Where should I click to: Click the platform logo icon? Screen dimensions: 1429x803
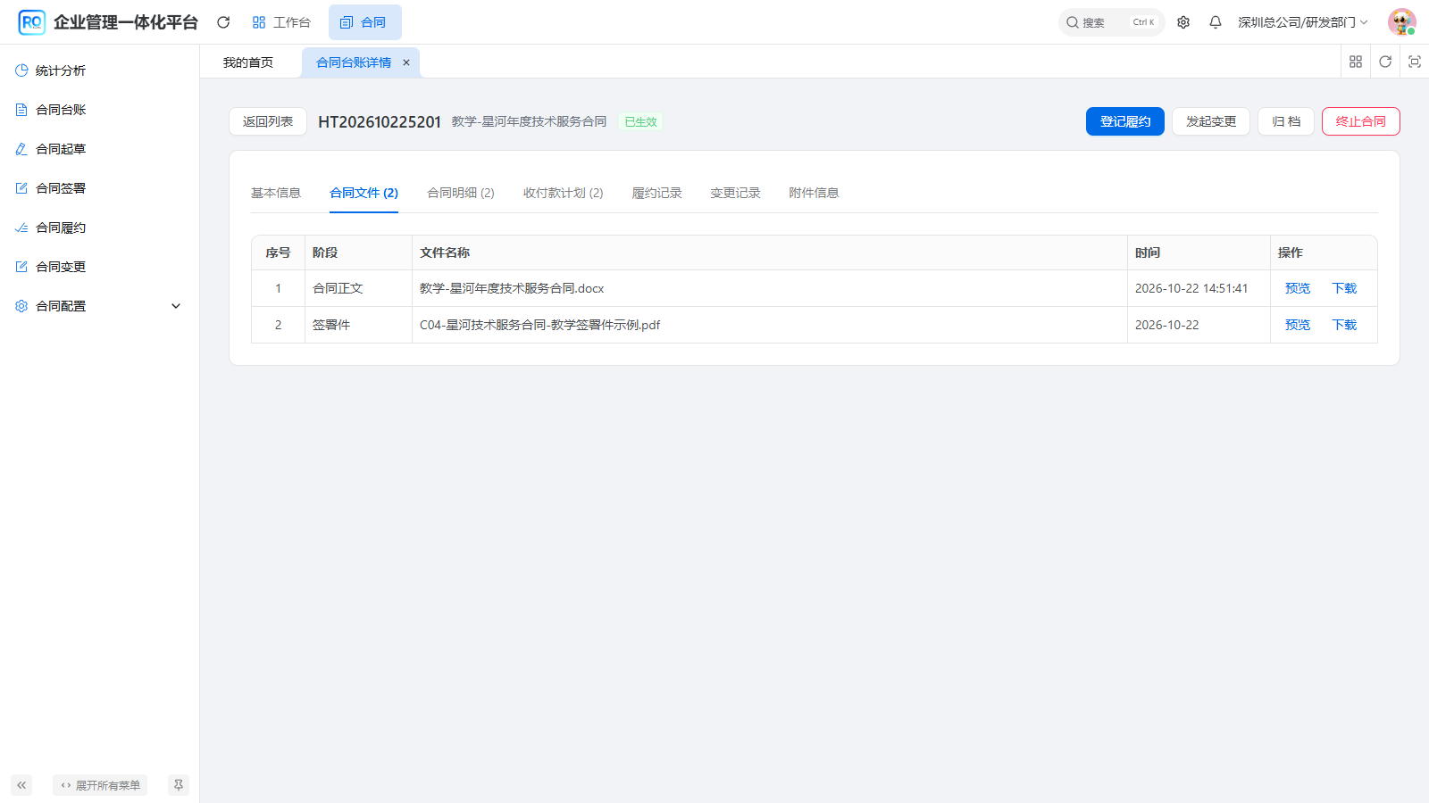(31, 22)
